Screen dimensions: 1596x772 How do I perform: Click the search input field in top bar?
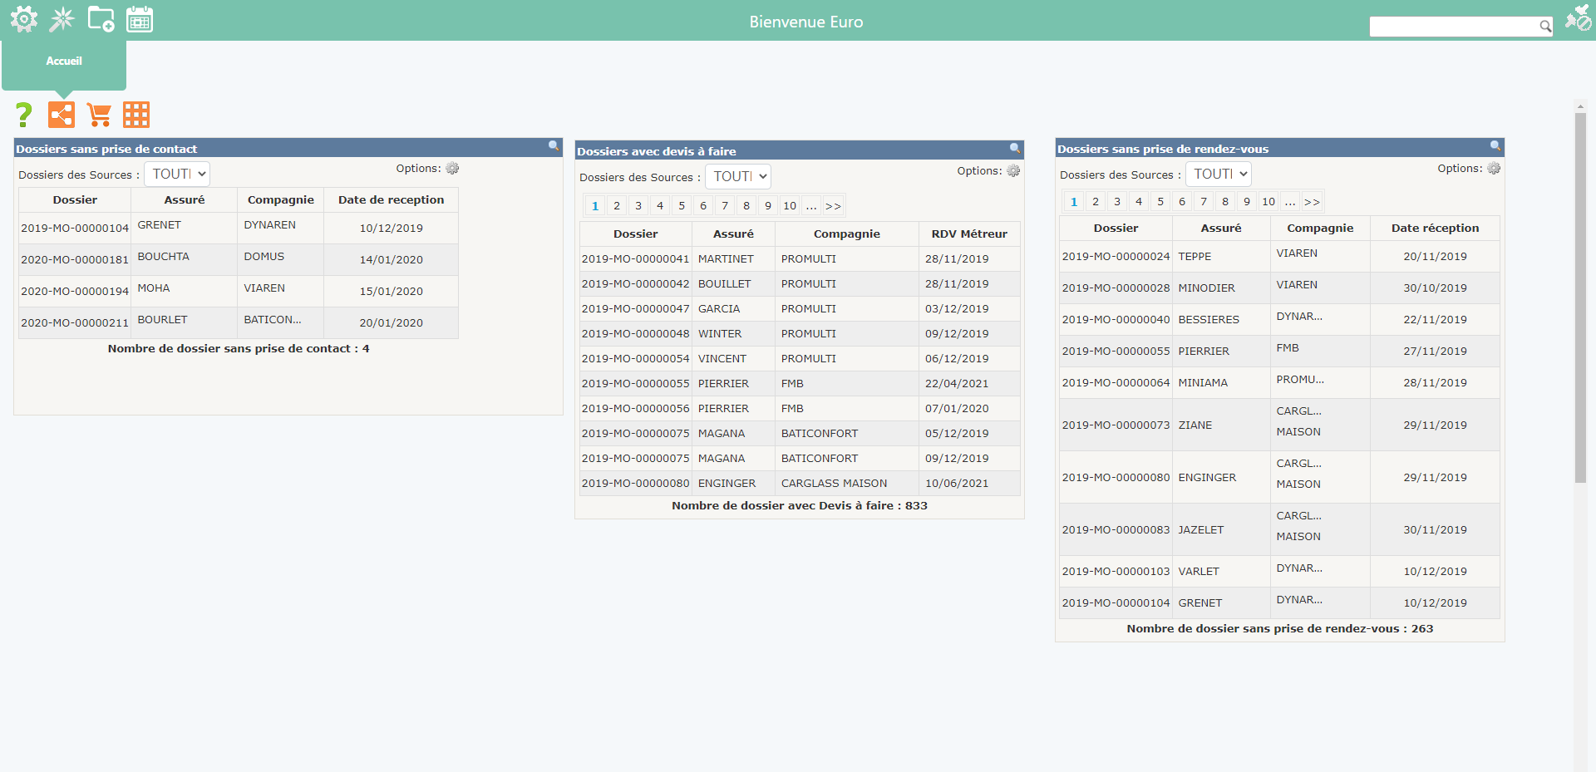[x=1453, y=27]
